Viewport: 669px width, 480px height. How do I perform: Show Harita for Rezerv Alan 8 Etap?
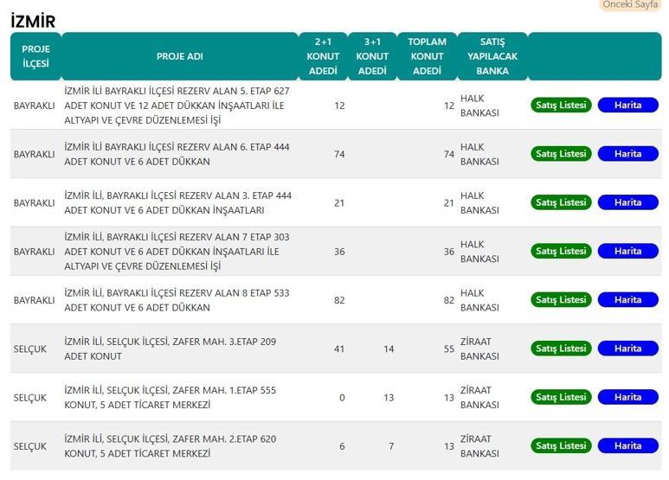point(628,300)
